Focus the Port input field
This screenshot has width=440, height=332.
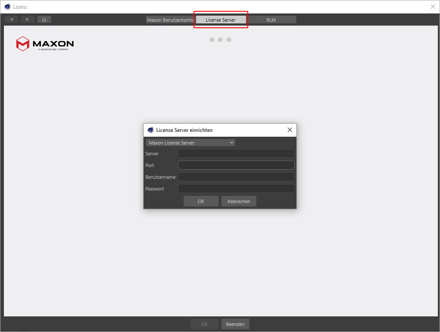(236, 165)
